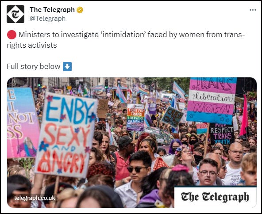
Task: Select the 'Ministers to investigate' headline text
Action: tap(126, 40)
